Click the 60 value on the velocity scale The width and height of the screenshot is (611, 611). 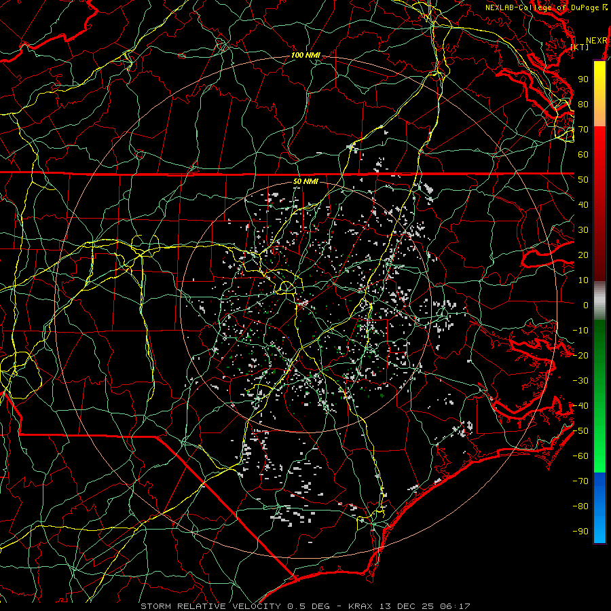[x=583, y=154]
